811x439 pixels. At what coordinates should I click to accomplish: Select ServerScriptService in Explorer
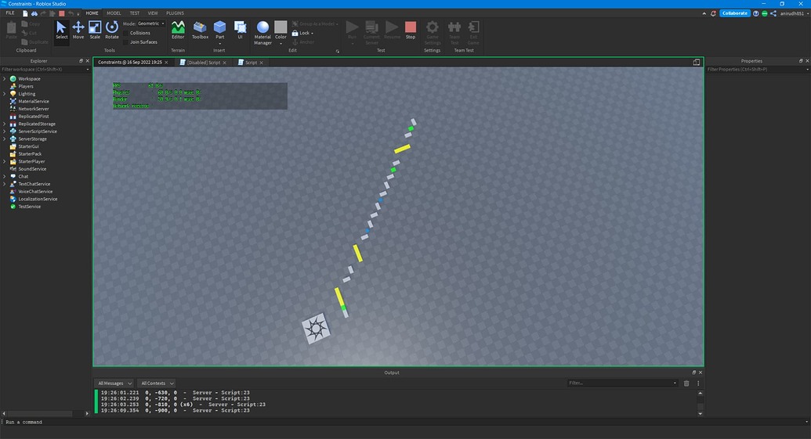tap(38, 131)
